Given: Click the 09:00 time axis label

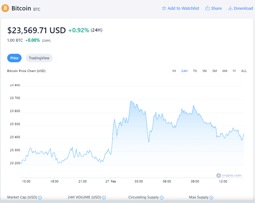Looking at the screenshot, I should point(195,181).
